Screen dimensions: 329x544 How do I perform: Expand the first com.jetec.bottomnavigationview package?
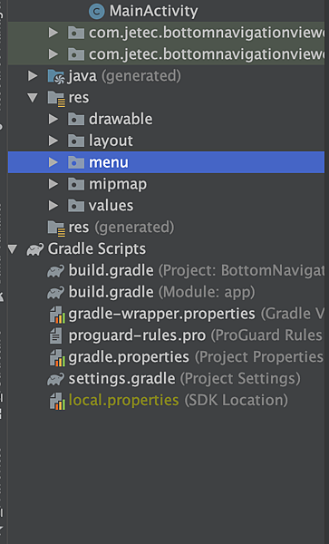tap(53, 33)
